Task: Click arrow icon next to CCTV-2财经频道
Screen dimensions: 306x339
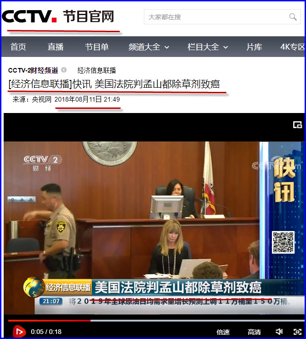Action: coord(64,70)
